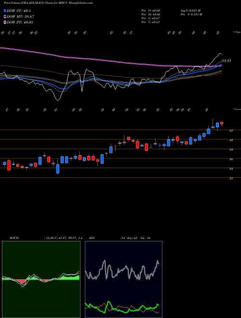Click the 53.31 label on EMA chart

point(227,61)
